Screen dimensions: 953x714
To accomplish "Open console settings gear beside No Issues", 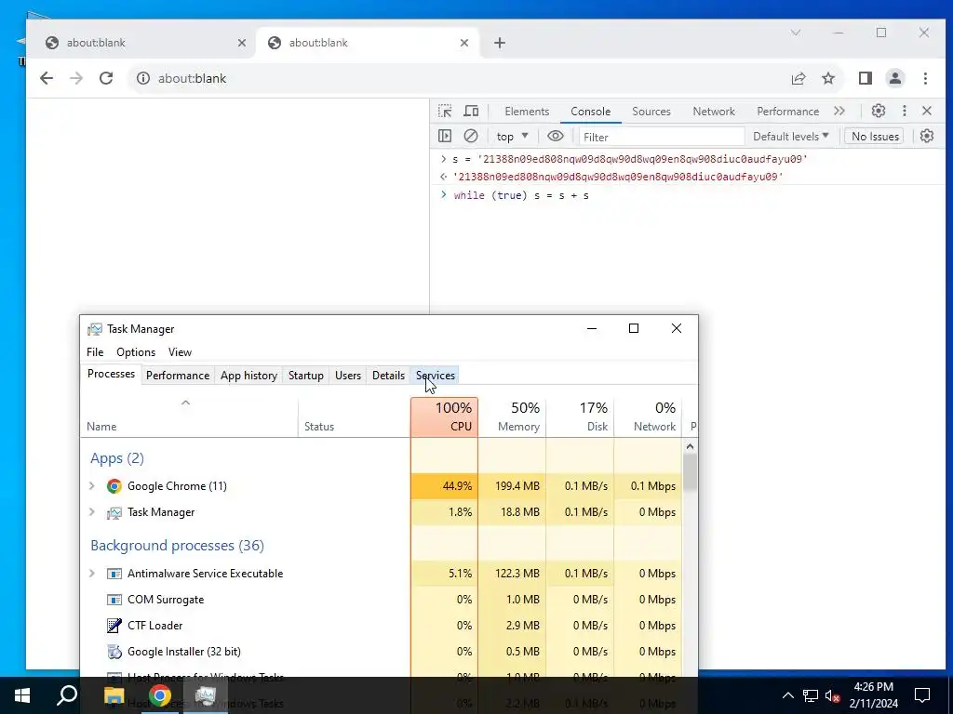I will point(926,136).
